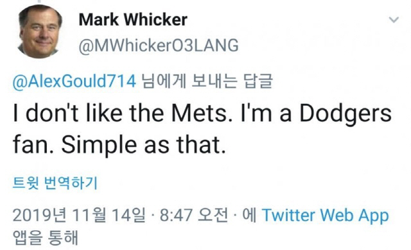Click the word 'Mets' in the tweet
Screen dimensions: 411x250
[x=199, y=113]
